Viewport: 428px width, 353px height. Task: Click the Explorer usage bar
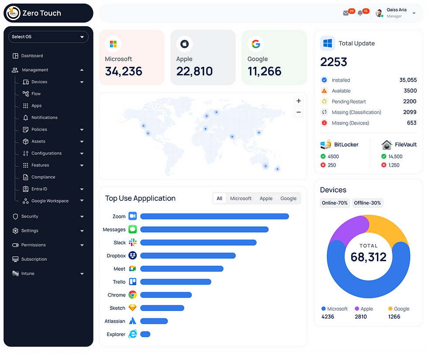145,334
